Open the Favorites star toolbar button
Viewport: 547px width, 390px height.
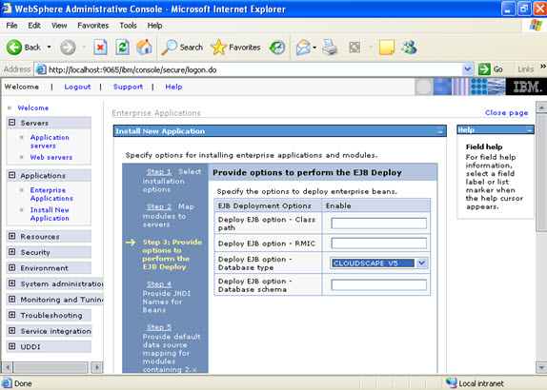tap(235, 48)
